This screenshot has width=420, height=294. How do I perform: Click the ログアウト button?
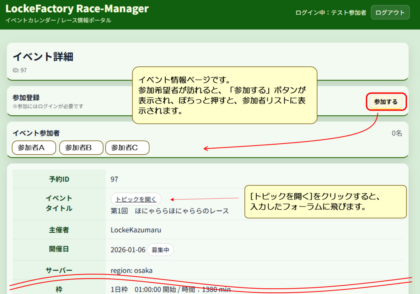pos(390,12)
